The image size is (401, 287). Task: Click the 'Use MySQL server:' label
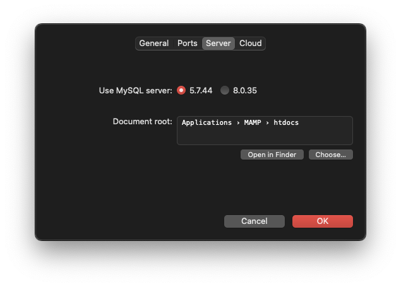(136, 91)
